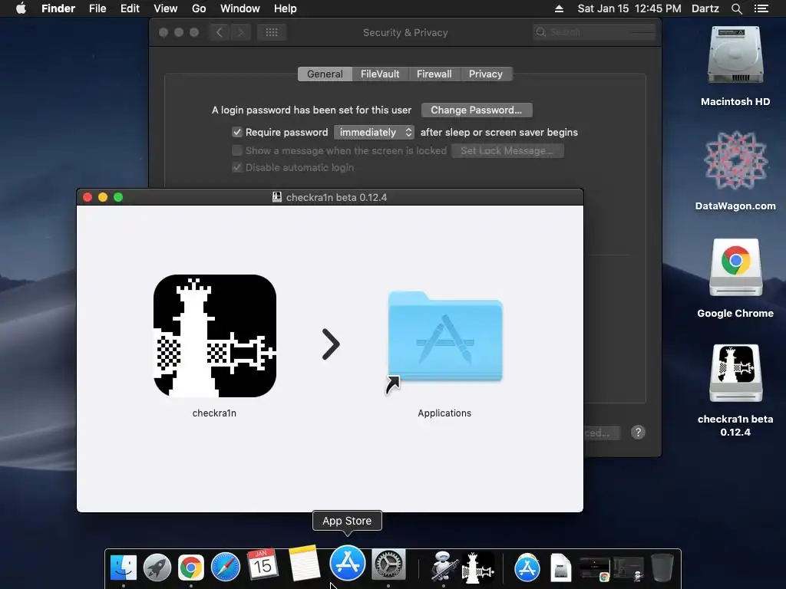Open the Notes app in Dock
Screen dimensions: 786x589
tap(304, 563)
